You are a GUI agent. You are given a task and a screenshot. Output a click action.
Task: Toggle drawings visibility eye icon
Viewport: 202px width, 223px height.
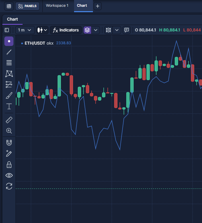(9, 175)
